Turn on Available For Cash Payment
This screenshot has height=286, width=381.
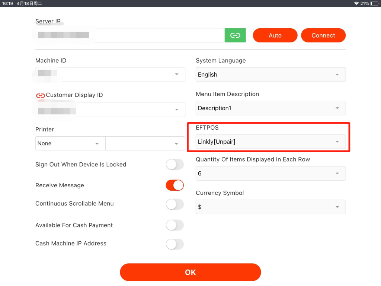[x=175, y=225]
